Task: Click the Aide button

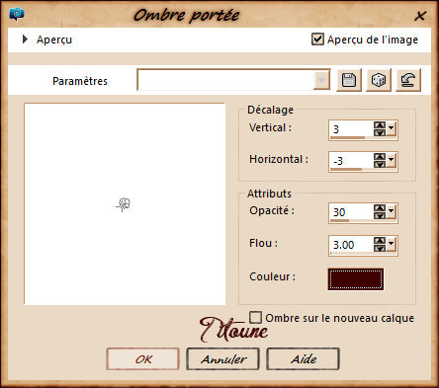Action: point(303,359)
